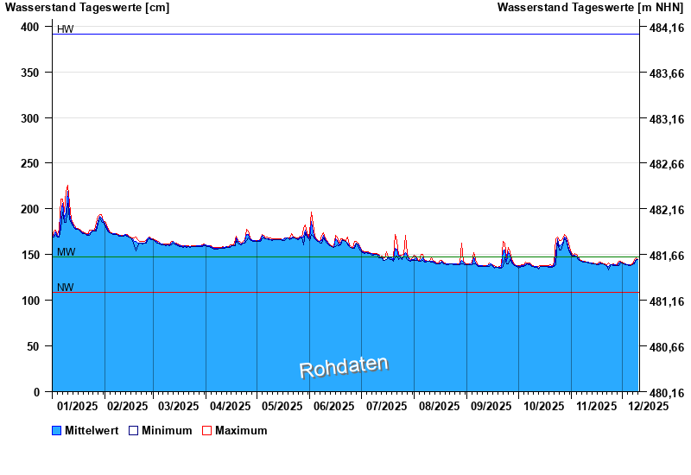
Task: Select the 12/2025 month label
Action: tap(648, 405)
